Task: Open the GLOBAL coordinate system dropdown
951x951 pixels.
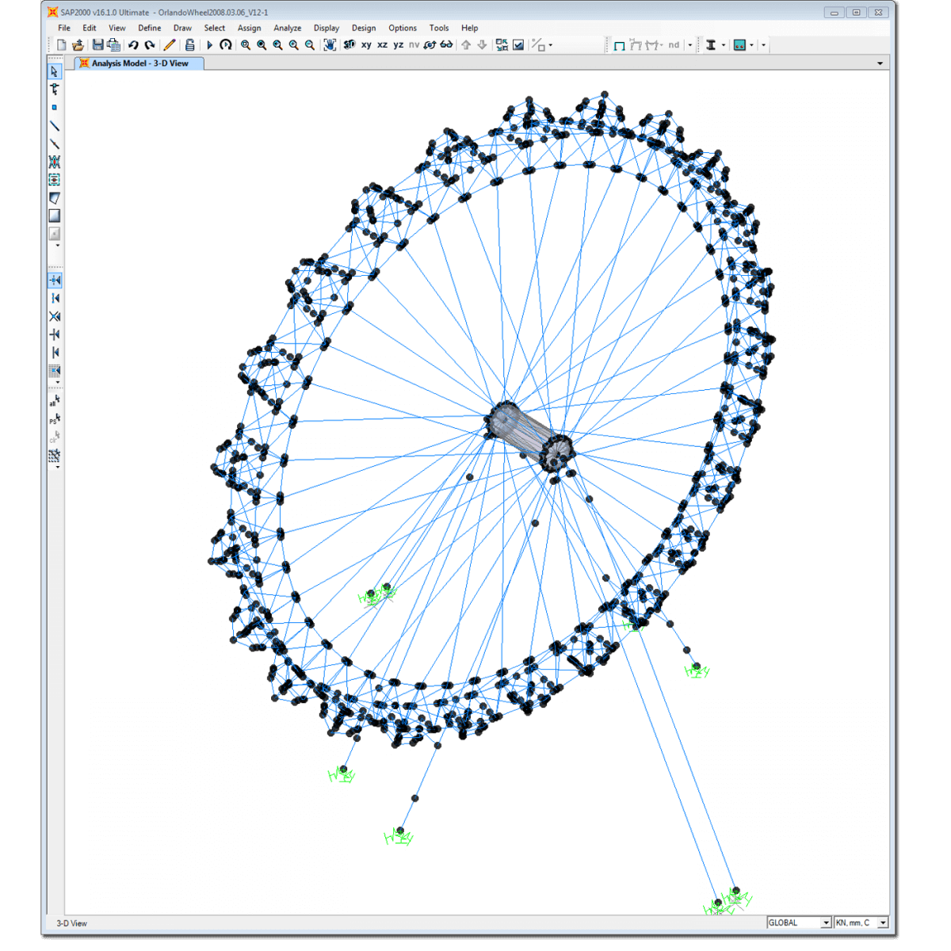Action: 825,922
